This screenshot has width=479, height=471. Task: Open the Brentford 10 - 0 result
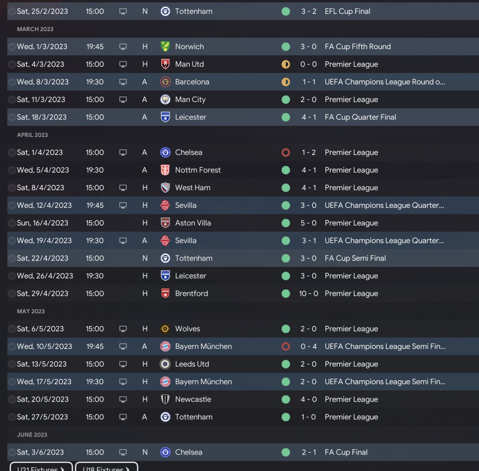(308, 294)
